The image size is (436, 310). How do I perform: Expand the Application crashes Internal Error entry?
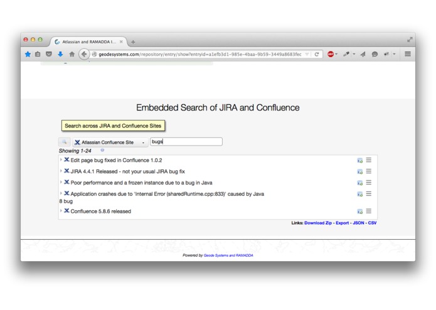pos(61,193)
